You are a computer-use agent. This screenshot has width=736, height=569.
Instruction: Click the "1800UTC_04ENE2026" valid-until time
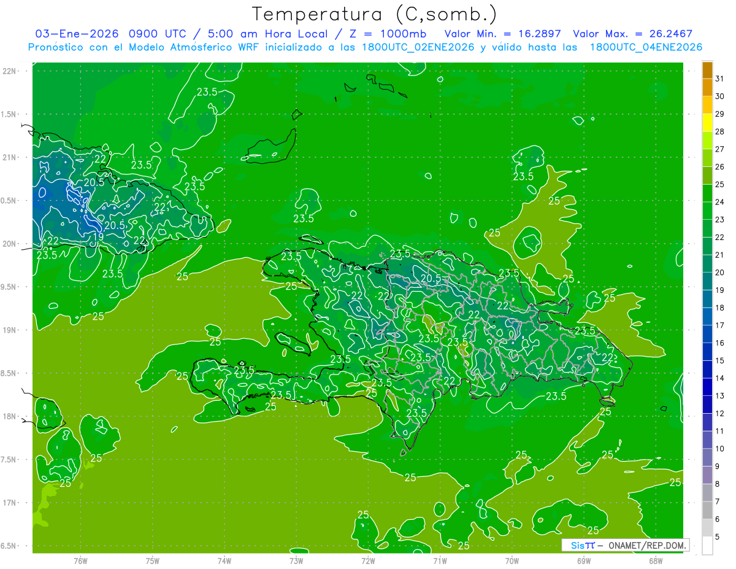(x=646, y=47)
